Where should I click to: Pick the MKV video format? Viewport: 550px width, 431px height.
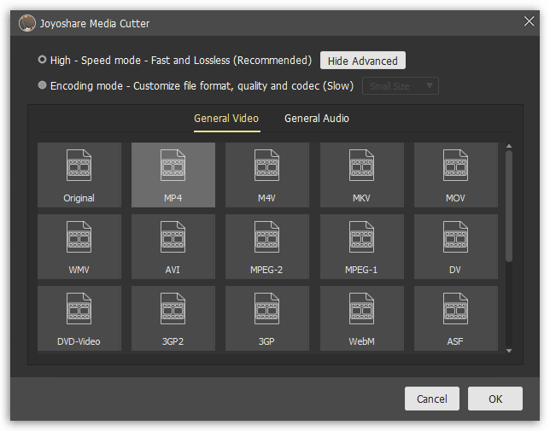(361, 175)
